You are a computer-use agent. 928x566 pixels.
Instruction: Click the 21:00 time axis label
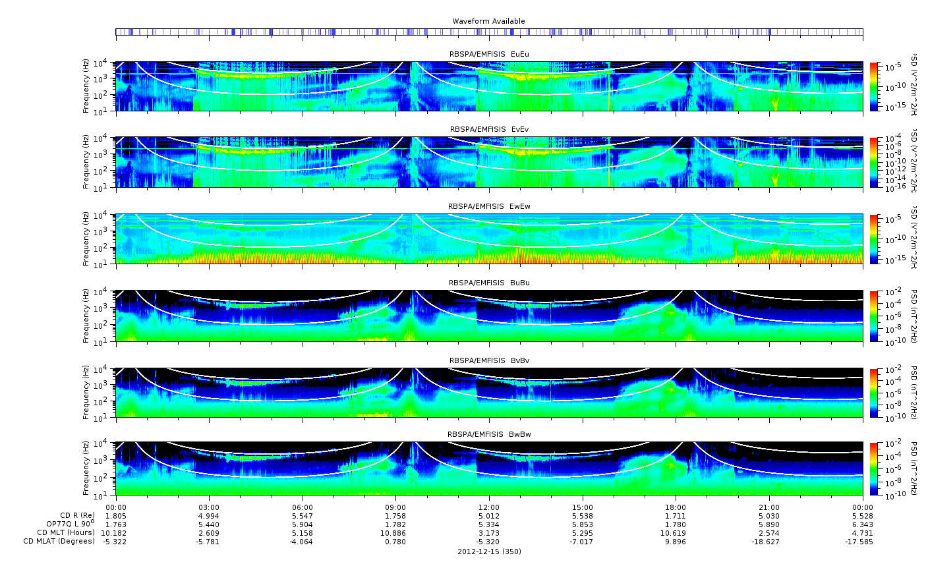coord(769,507)
